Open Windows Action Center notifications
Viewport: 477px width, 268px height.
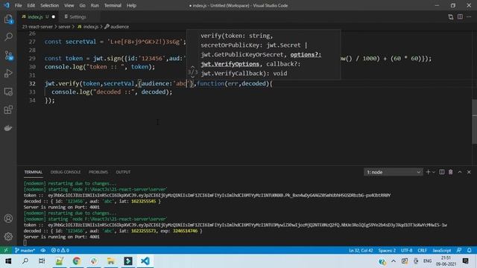tap(465, 261)
